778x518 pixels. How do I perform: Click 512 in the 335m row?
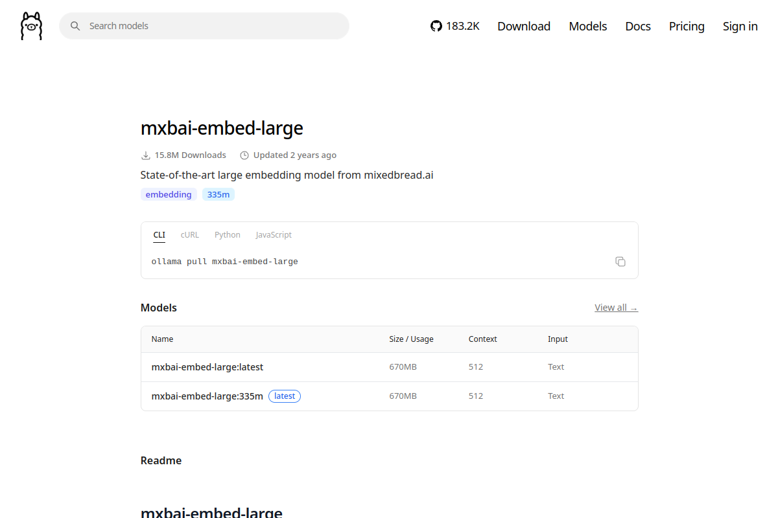click(x=476, y=396)
